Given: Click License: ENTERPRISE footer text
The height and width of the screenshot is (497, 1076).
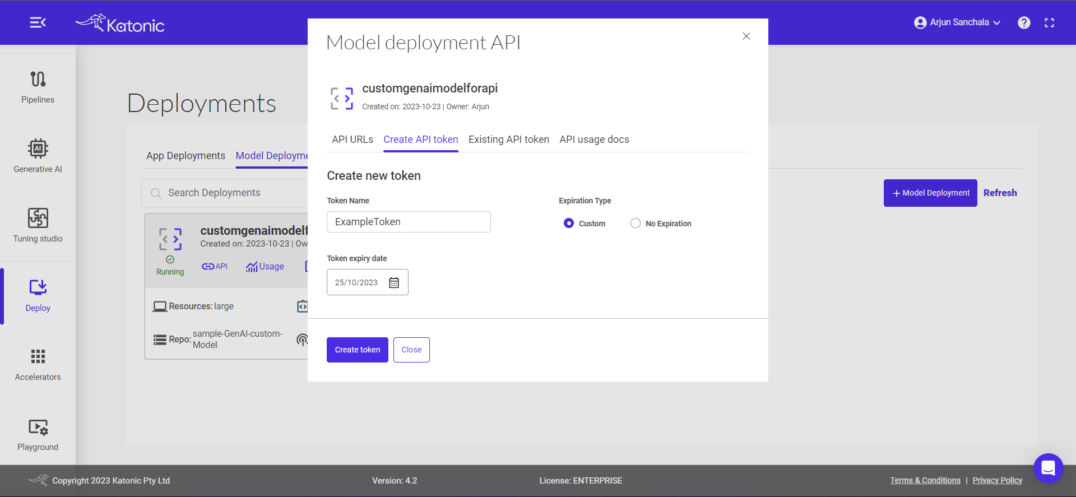Looking at the screenshot, I should pyautogui.click(x=581, y=481).
